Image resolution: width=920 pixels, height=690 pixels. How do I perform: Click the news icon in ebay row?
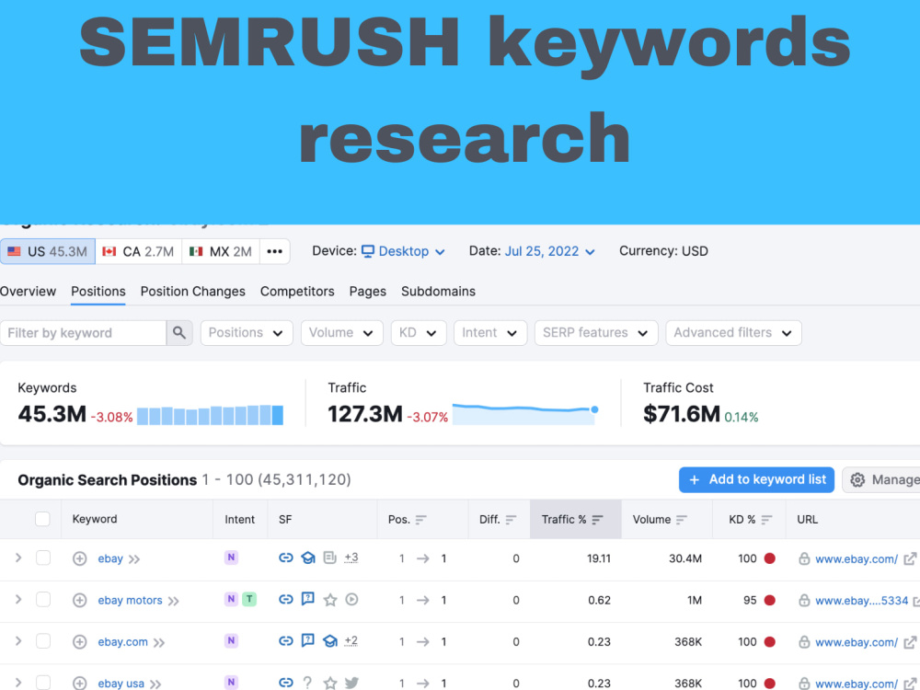pyautogui.click(x=329, y=558)
